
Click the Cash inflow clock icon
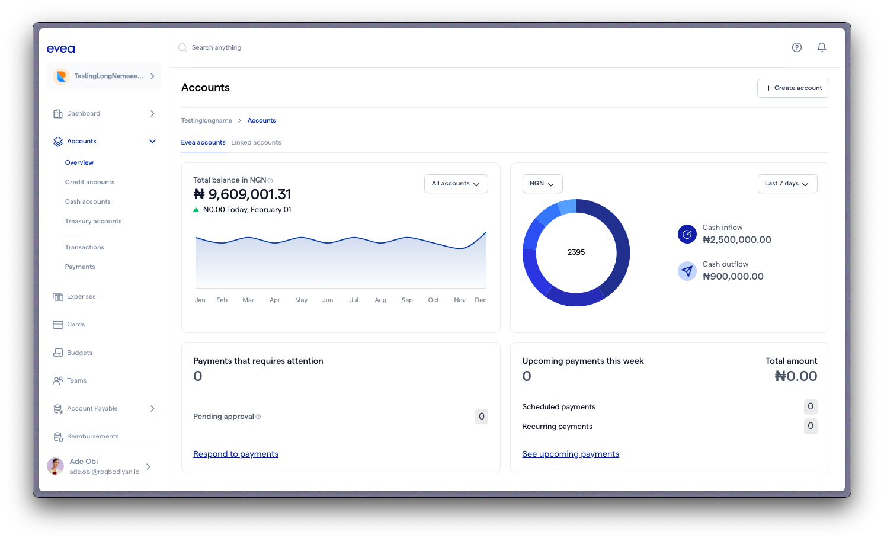point(687,234)
